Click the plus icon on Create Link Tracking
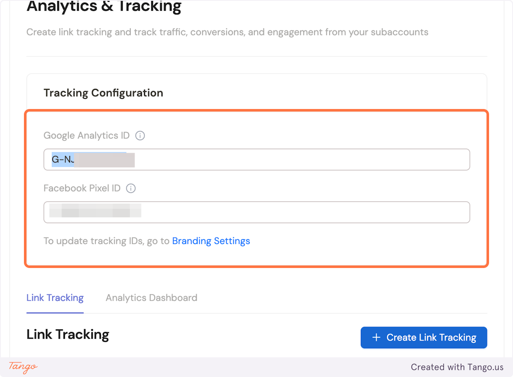The image size is (513, 377). point(376,337)
